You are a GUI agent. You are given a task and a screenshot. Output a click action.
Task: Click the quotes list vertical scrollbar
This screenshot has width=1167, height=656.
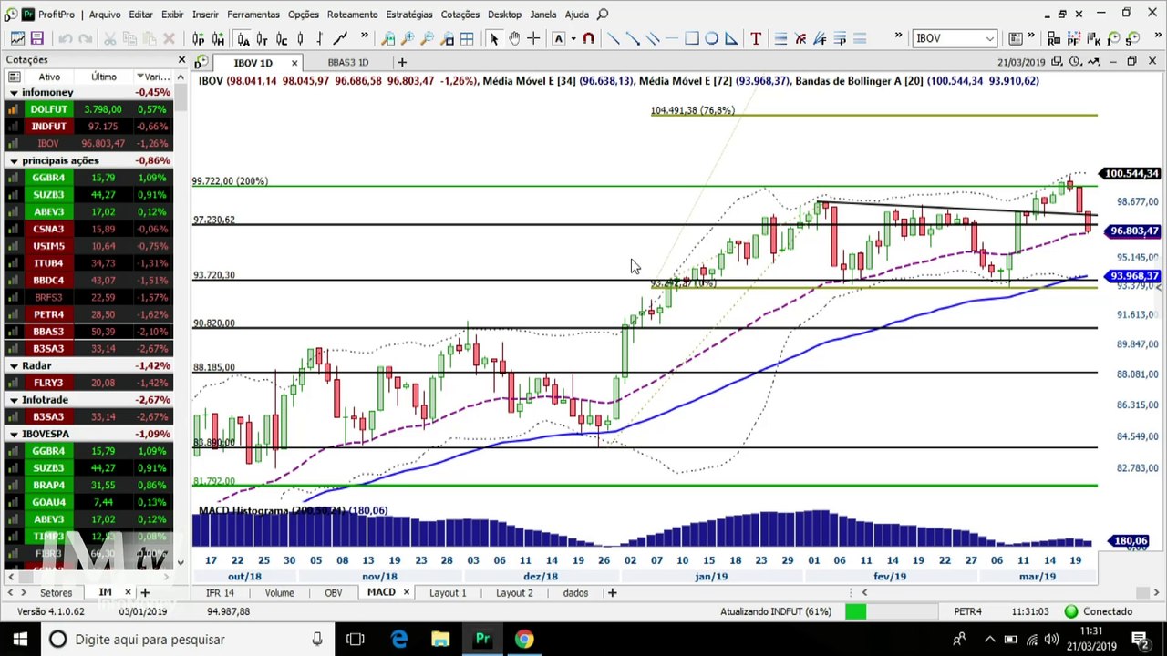coord(181,319)
